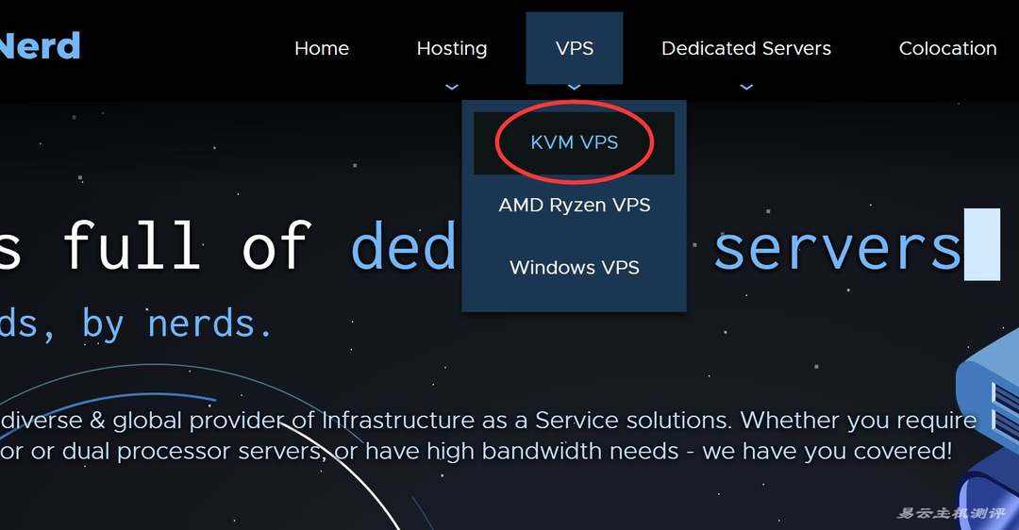Click the VPS navigation tab
The image size is (1019, 530).
click(x=575, y=48)
